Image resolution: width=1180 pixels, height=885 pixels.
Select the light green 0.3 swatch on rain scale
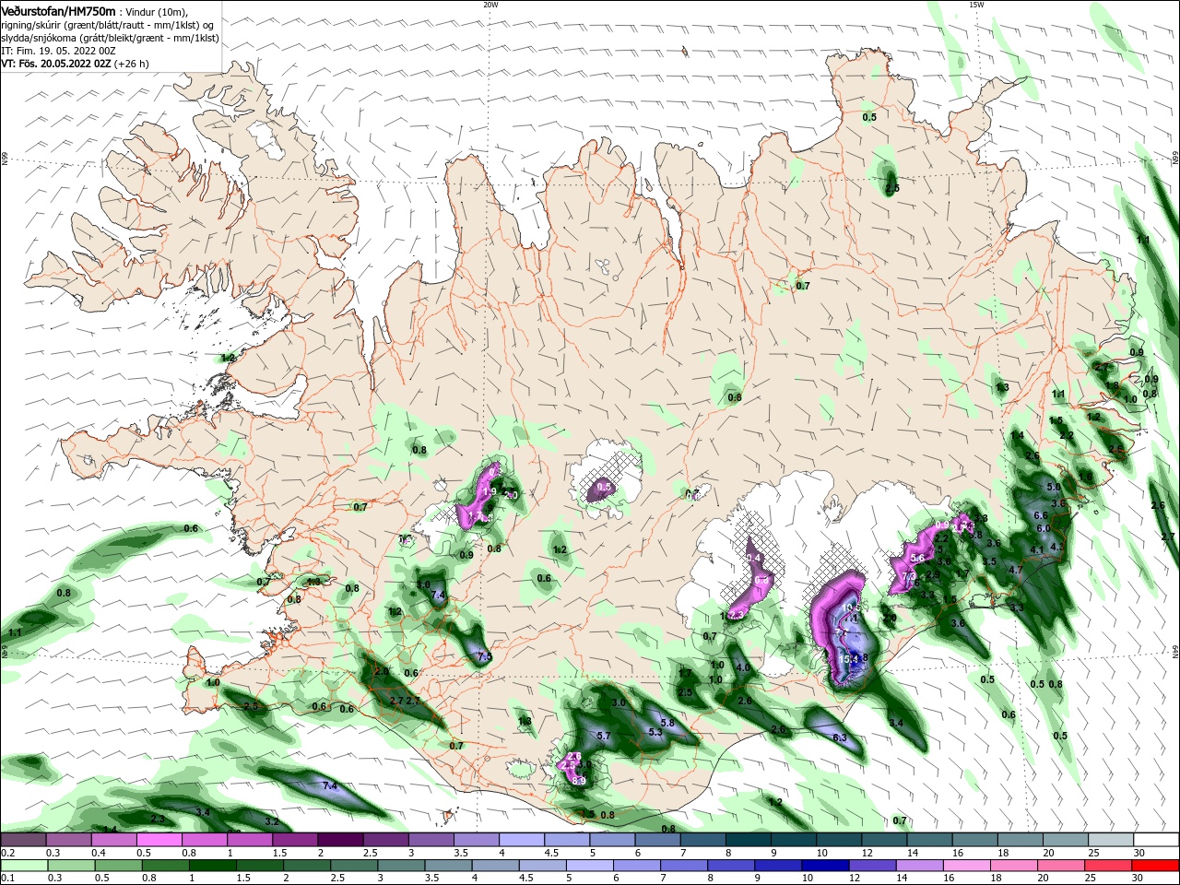point(71,866)
